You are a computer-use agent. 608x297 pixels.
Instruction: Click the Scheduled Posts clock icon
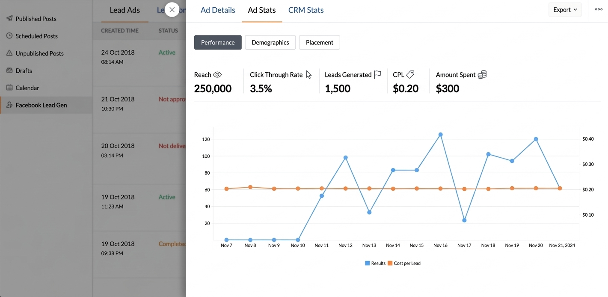click(x=9, y=36)
